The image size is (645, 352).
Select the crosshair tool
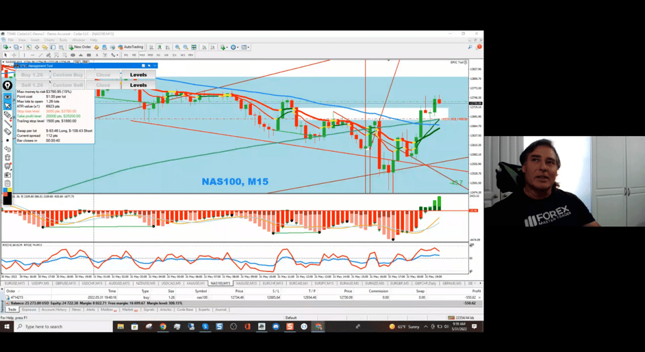14,55
